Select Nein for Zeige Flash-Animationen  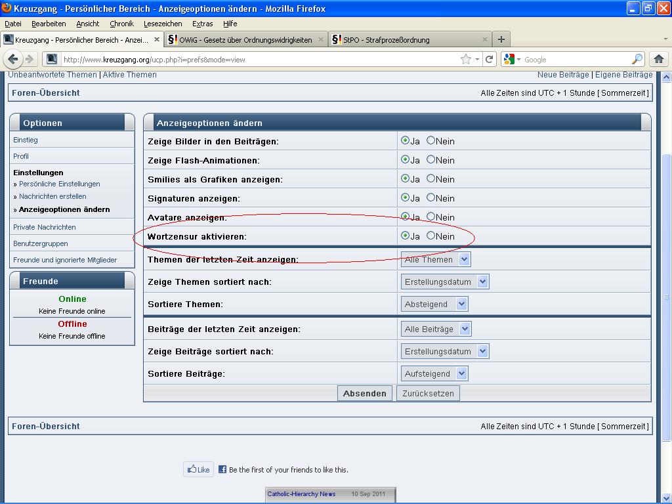tap(431, 159)
